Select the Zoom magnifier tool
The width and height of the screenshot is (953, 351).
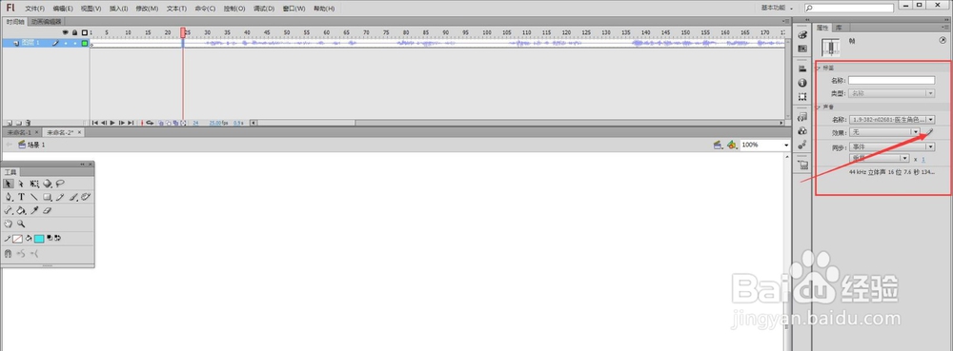[x=21, y=224]
